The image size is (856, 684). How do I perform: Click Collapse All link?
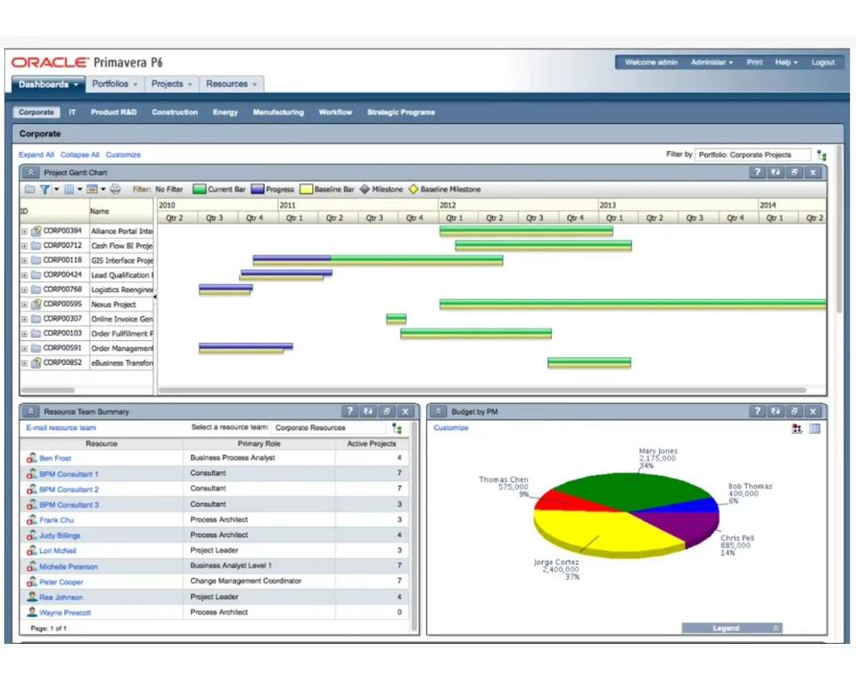pyautogui.click(x=79, y=155)
